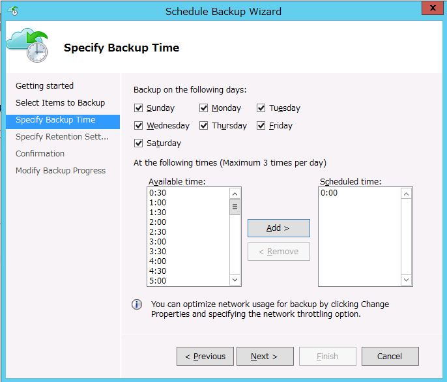Click the information icon beside network tip
447x382 pixels.
(x=137, y=304)
